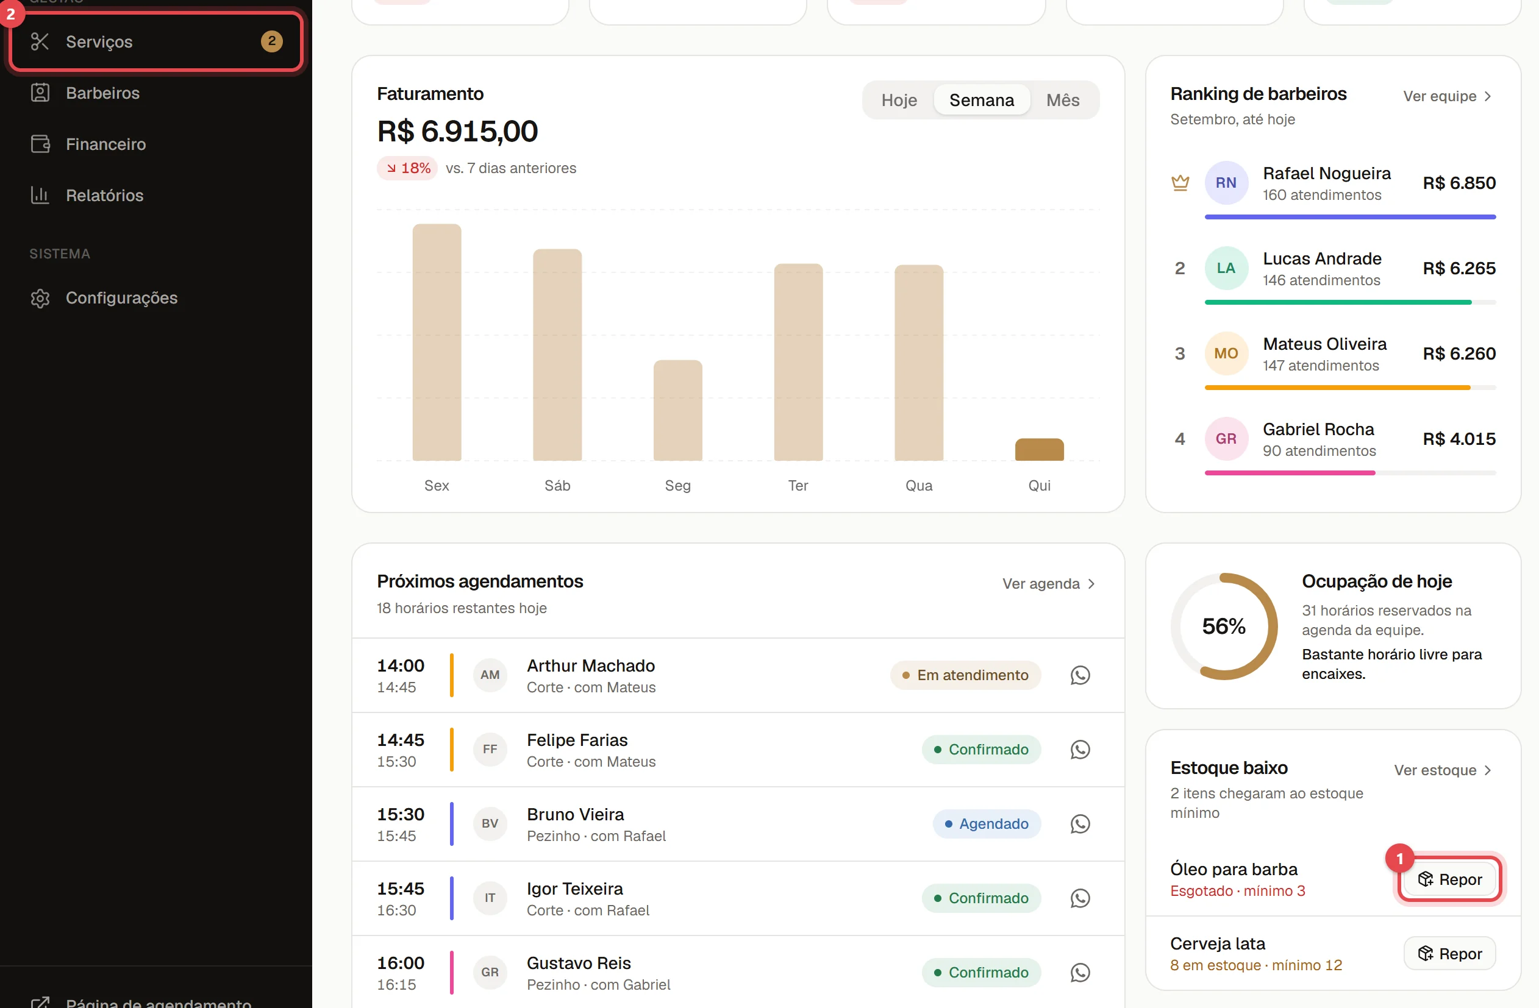Click the Financeiro wallet icon
Screen dimensions: 1539x1008
[40, 144]
